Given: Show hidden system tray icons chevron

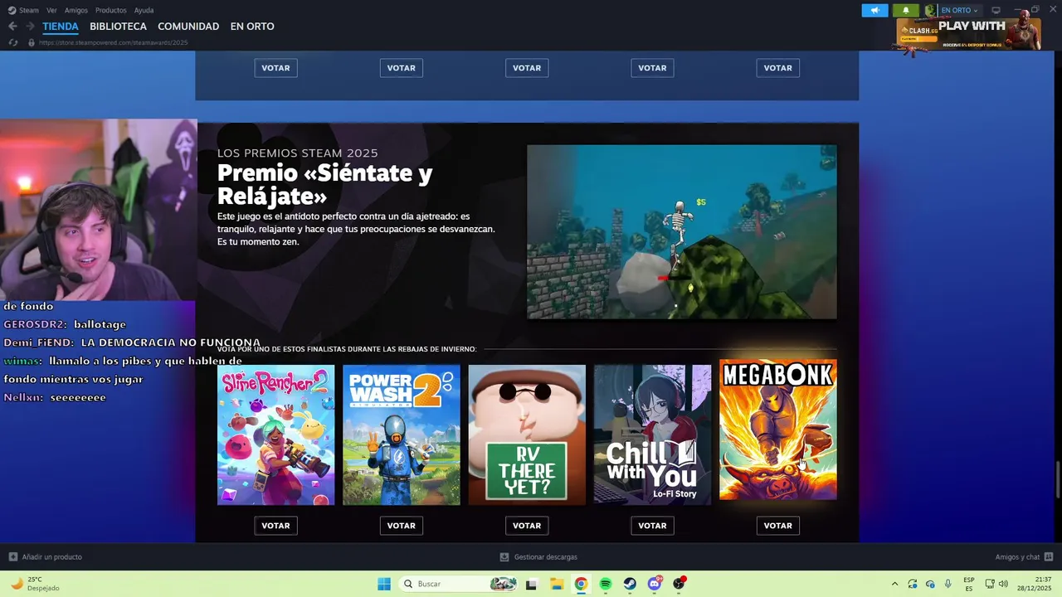Looking at the screenshot, I should pos(894,584).
